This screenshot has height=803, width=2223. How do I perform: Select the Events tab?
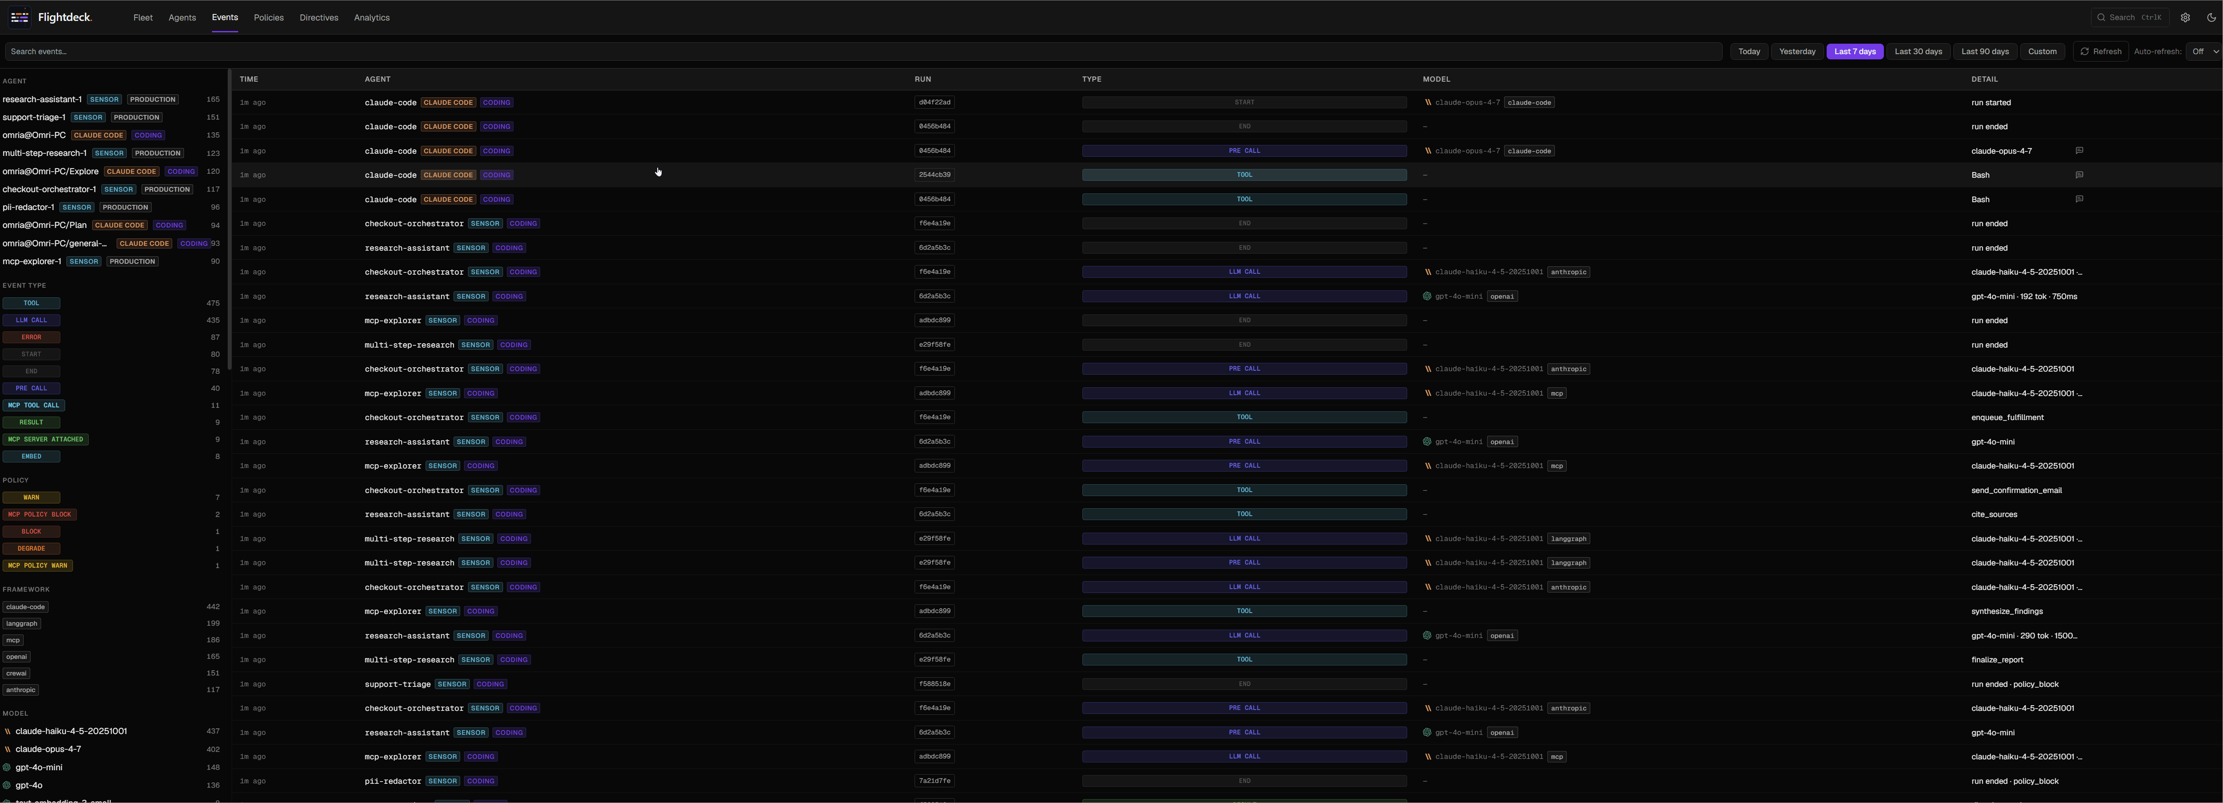[224, 17]
